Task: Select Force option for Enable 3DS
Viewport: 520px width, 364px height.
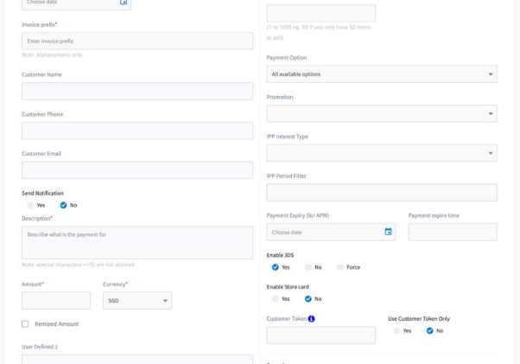Action: point(340,267)
